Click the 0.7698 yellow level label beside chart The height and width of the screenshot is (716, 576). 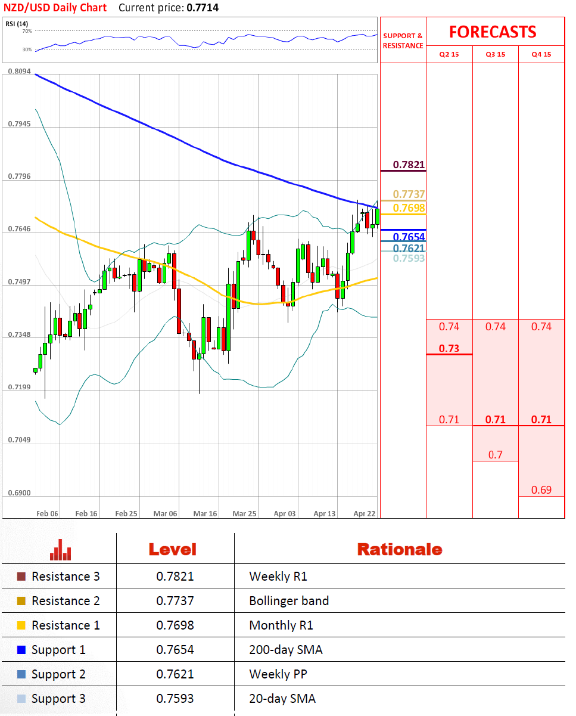pos(409,208)
